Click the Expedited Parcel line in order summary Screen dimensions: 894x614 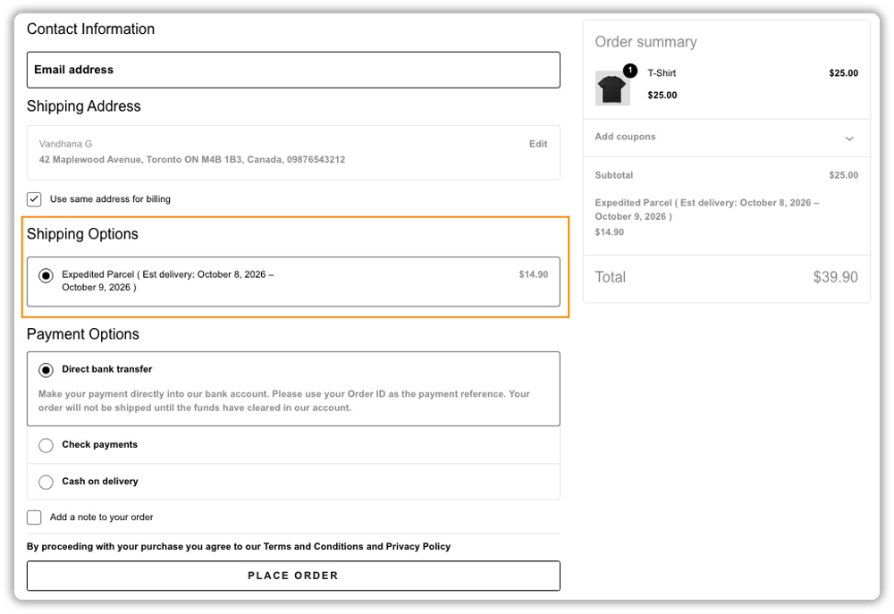[x=707, y=209]
